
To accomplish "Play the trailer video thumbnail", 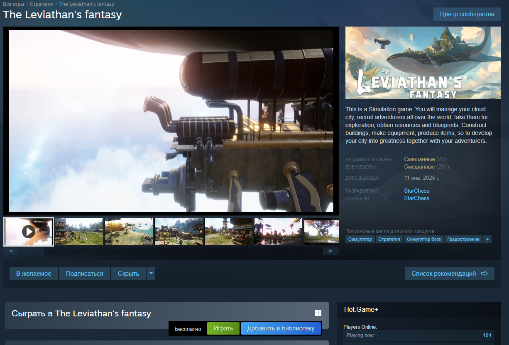I will [x=29, y=231].
